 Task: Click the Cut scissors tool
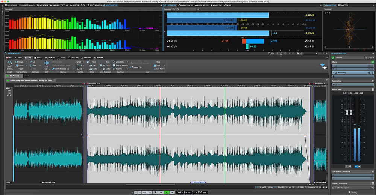[30, 61]
